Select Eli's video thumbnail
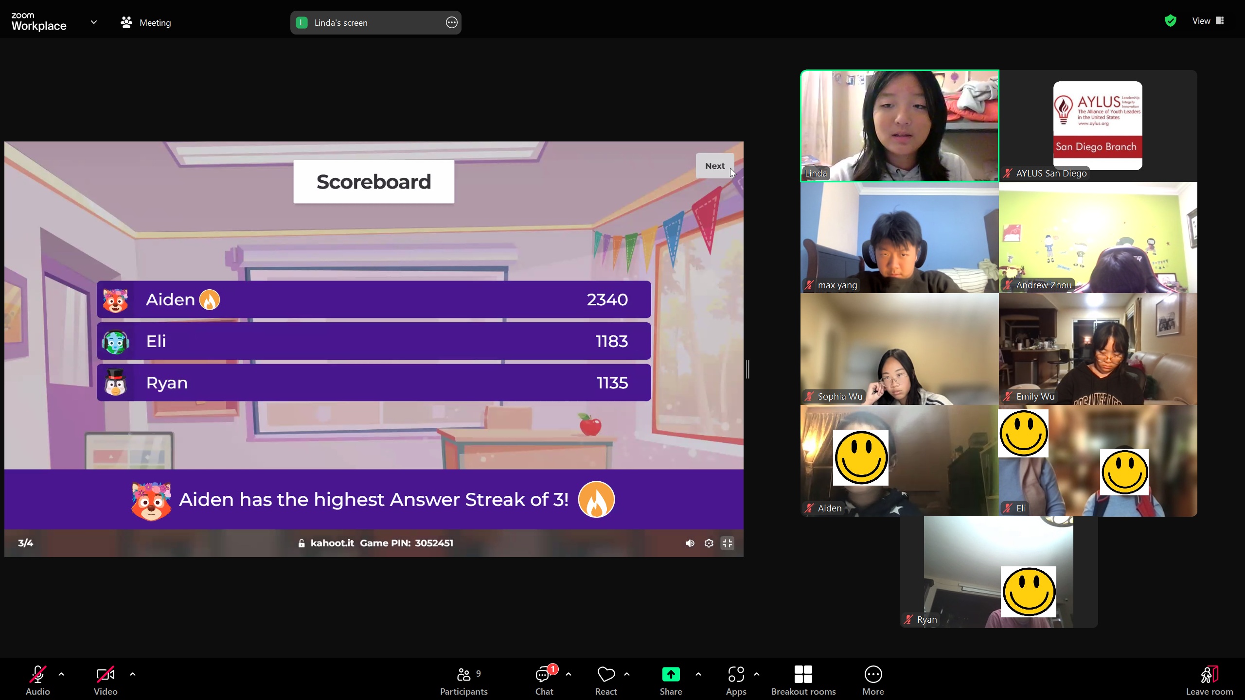1245x700 pixels. coord(1098,461)
